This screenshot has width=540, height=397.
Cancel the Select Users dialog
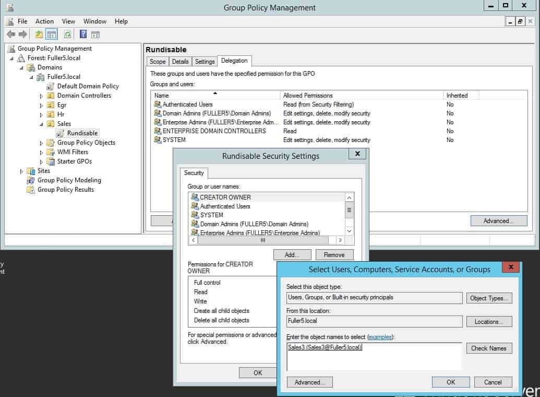pyautogui.click(x=493, y=382)
